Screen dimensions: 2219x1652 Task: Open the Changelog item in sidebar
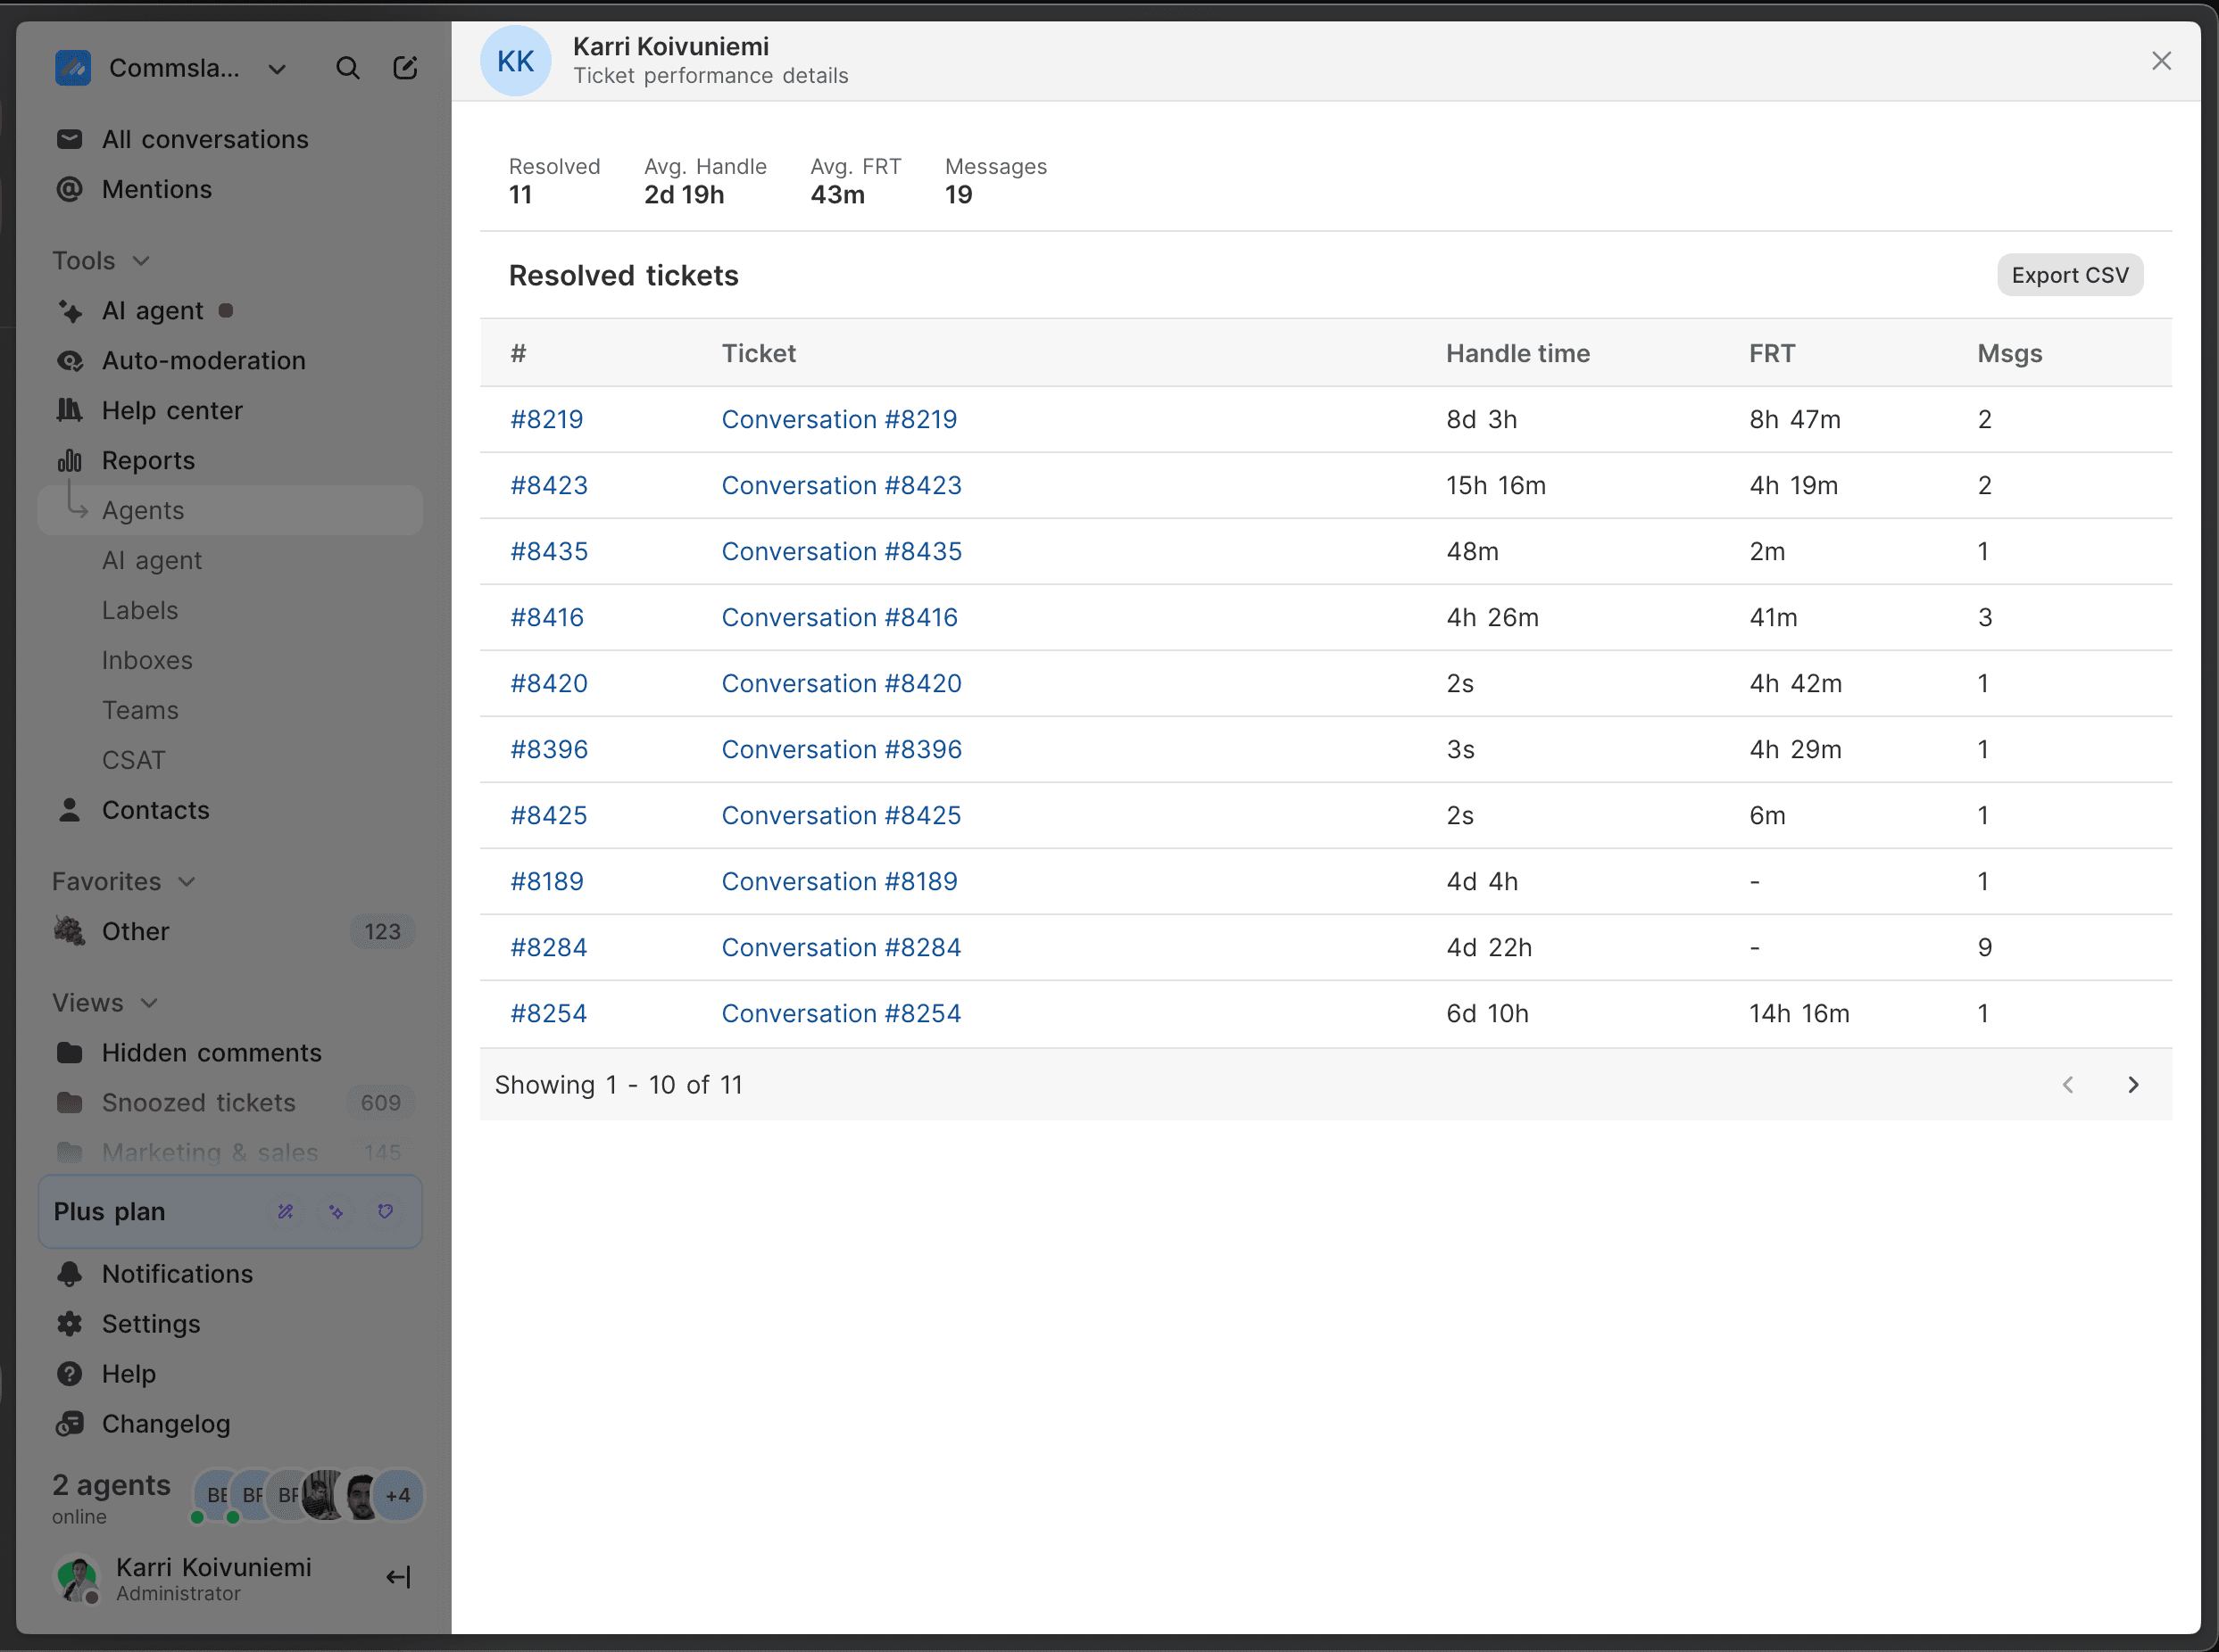[165, 1424]
